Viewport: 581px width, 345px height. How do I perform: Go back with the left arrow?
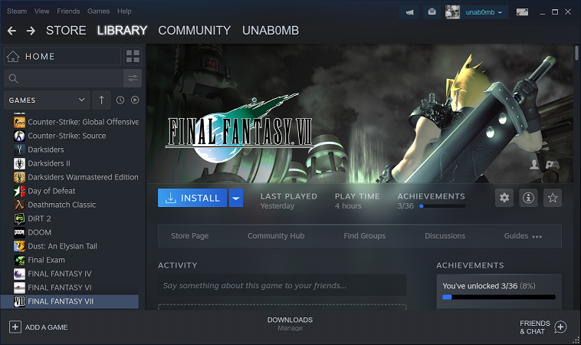(11, 31)
